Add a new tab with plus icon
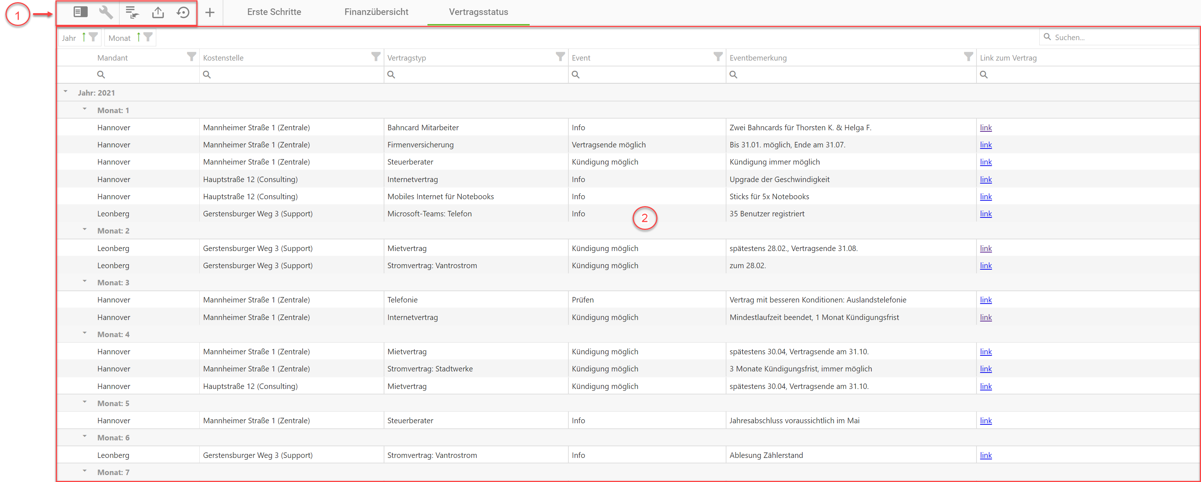Viewport: 1201px width, 482px height. point(210,12)
